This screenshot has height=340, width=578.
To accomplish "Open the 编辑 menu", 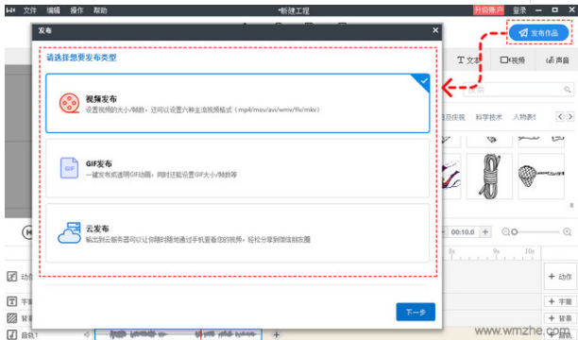I will 53,10.
